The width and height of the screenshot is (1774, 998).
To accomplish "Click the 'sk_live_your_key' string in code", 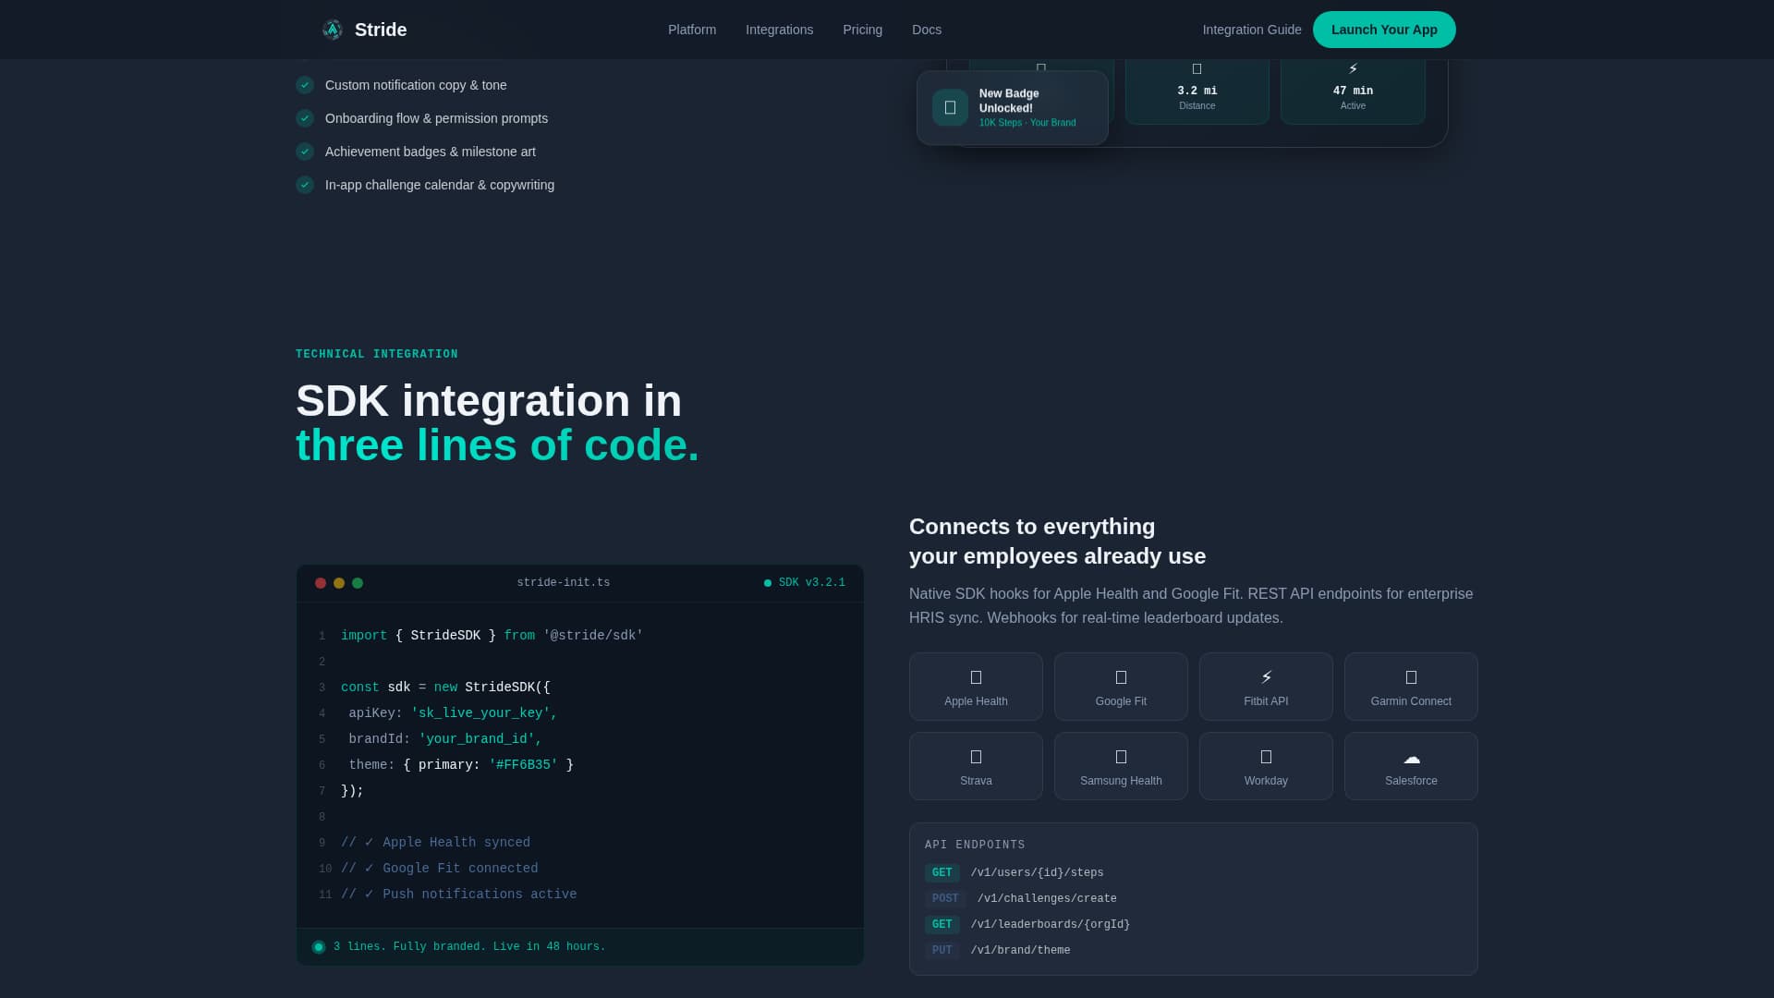I will coord(484,713).
